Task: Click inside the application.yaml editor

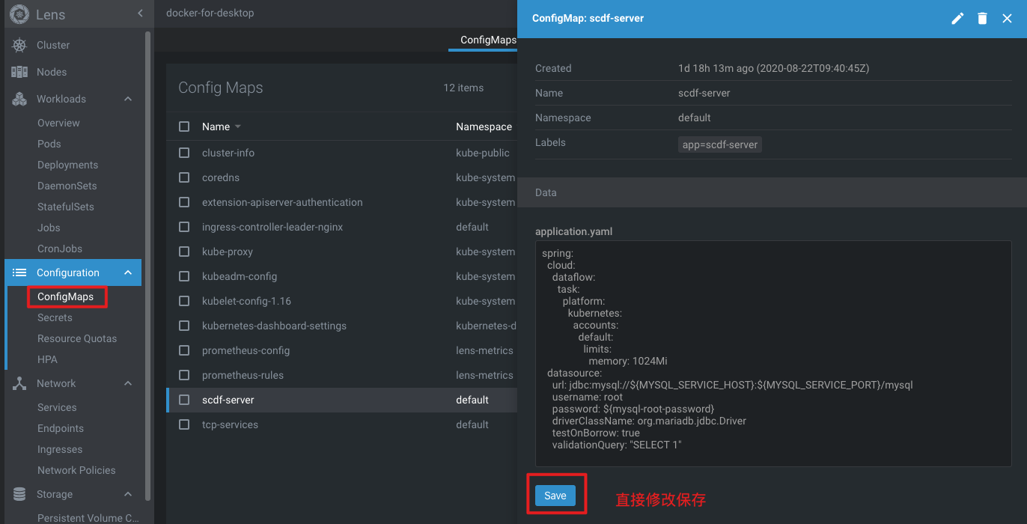Action: pos(773,353)
